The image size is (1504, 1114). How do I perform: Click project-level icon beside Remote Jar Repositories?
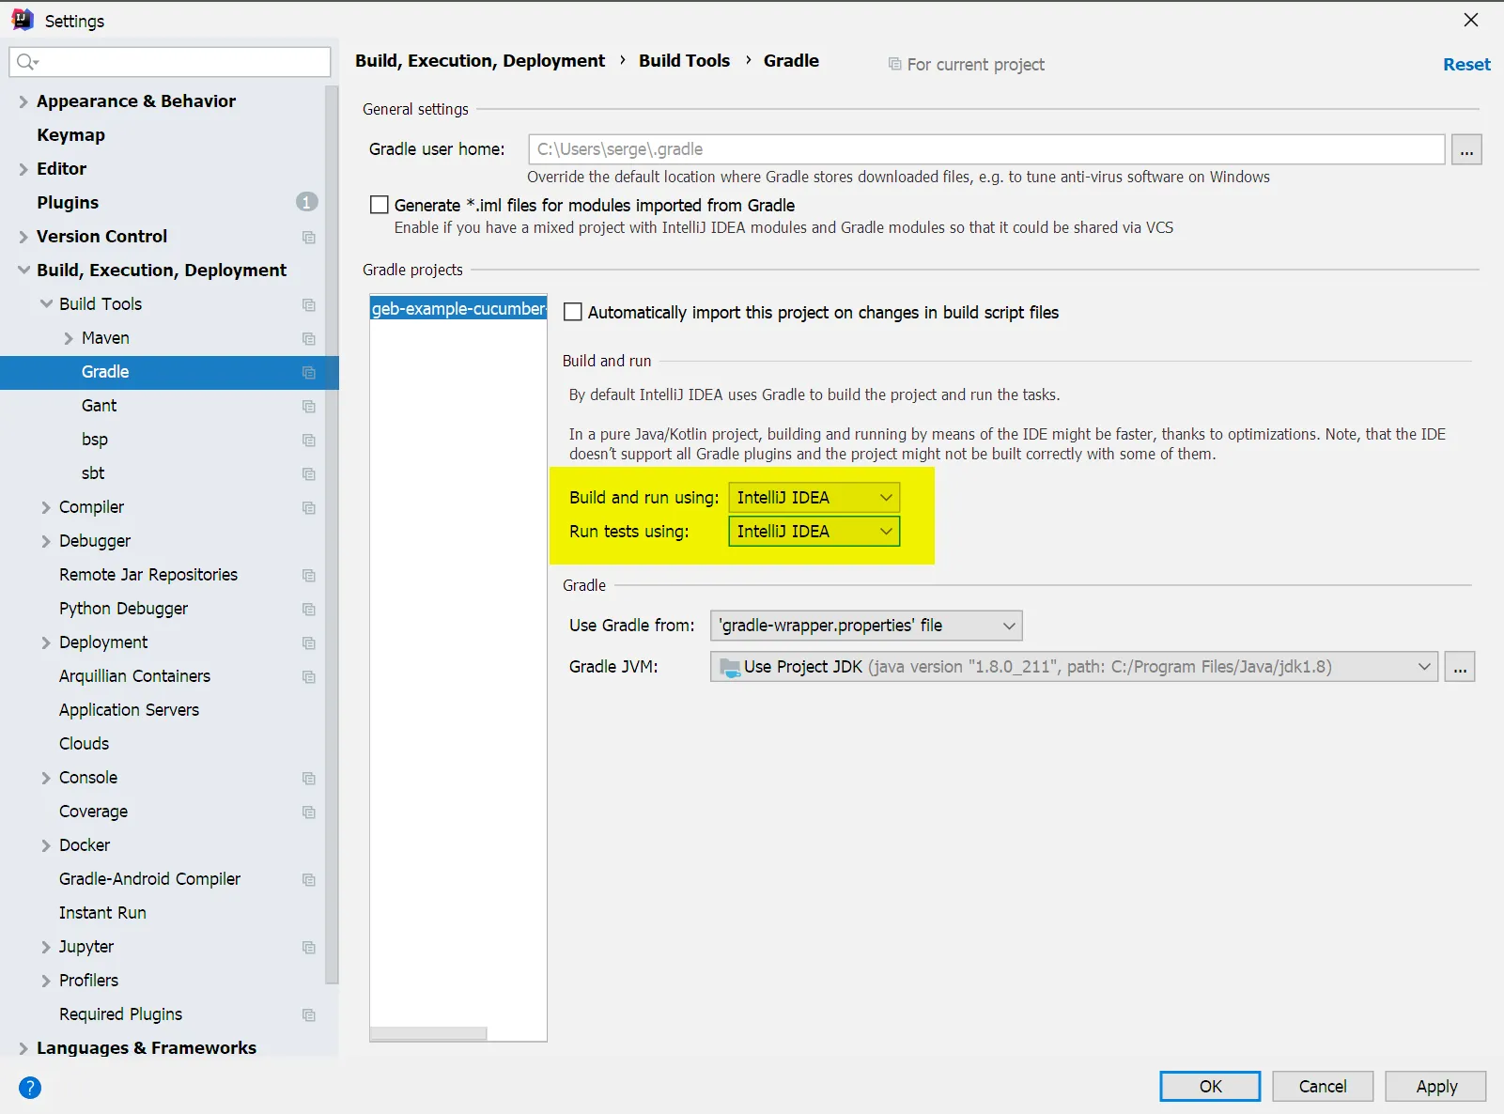tap(309, 575)
